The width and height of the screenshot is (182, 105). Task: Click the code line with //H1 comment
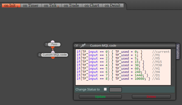tap(118, 69)
